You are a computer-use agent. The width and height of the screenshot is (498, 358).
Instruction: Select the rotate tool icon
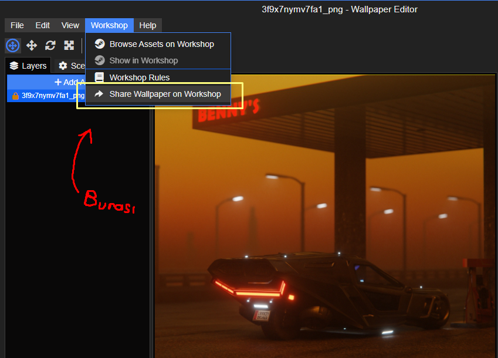pyautogui.click(x=50, y=45)
